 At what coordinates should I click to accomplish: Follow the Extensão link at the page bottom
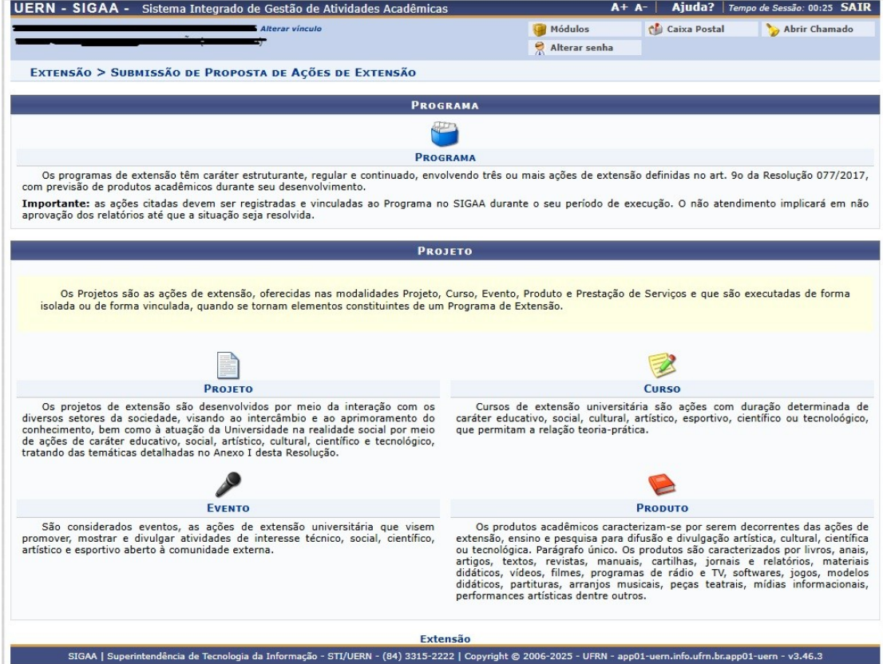[445, 638]
